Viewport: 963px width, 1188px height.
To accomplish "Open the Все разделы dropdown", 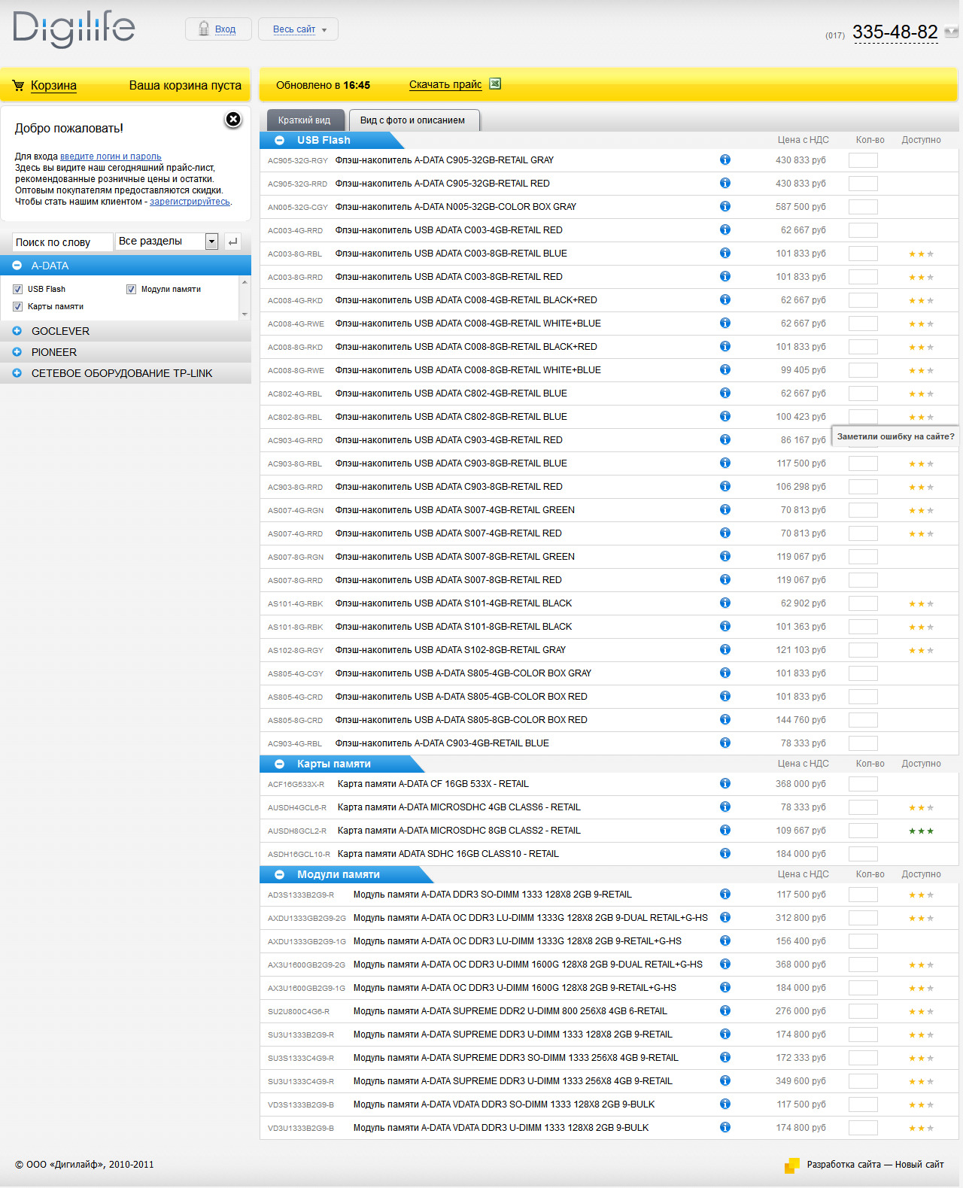I will point(167,242).
